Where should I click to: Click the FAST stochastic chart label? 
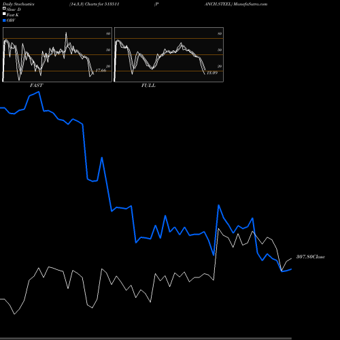pyautogui.click(x=36, y=86)
